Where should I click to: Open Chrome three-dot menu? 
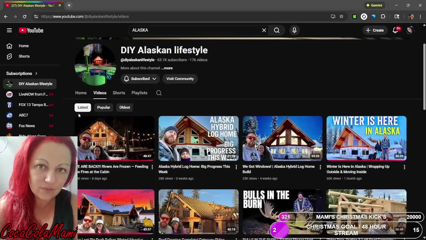(x=421, y=16)
